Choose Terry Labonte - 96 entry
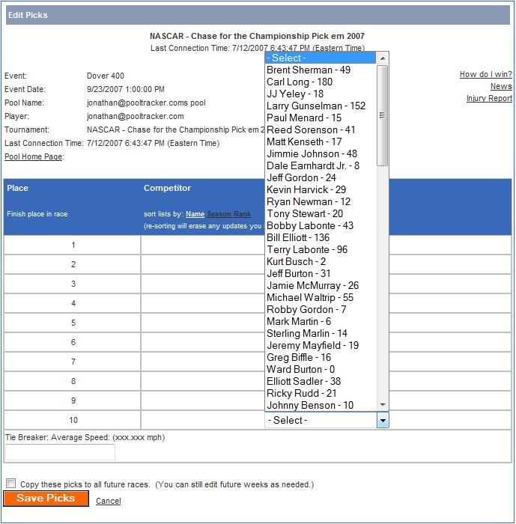The image size is (516, 524). click(x=321, y=249)
